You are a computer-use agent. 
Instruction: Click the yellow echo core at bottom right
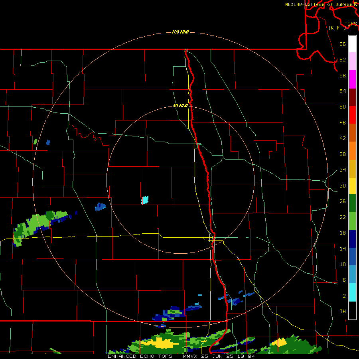click(x=280, y=343)
